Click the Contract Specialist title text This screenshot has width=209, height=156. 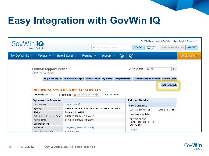140,114
